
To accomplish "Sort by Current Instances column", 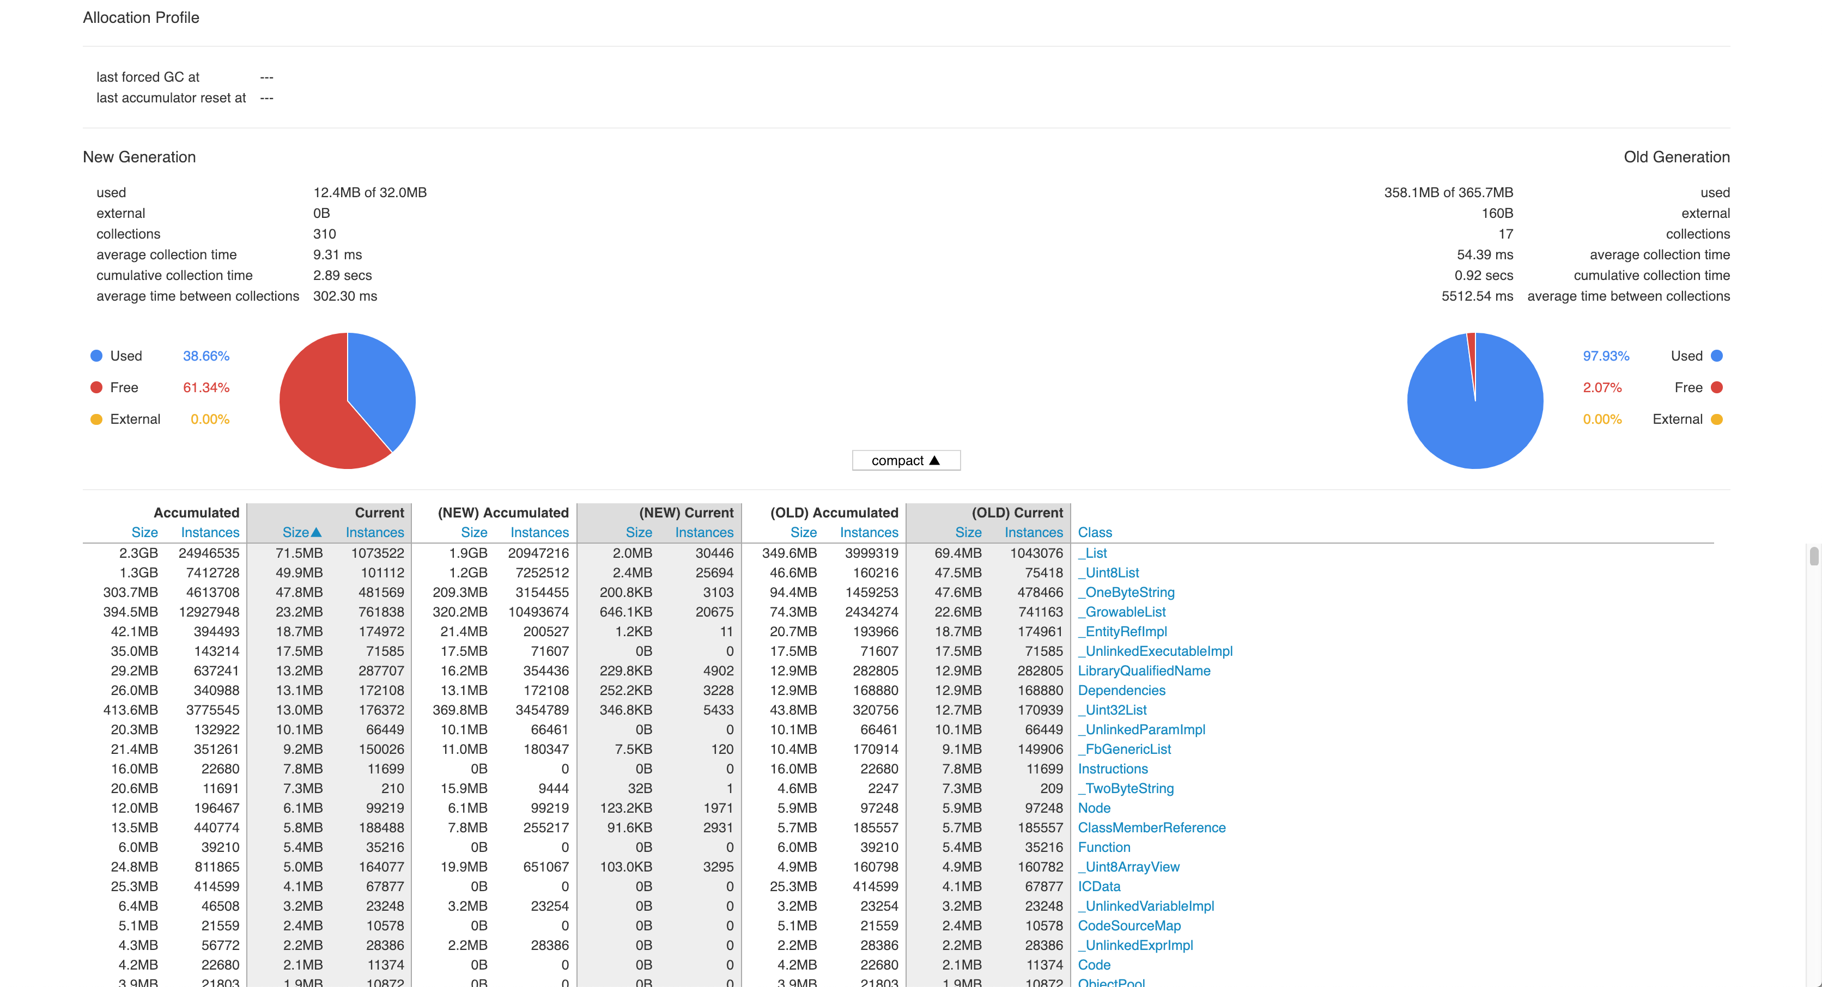I will tap(374, 532).
